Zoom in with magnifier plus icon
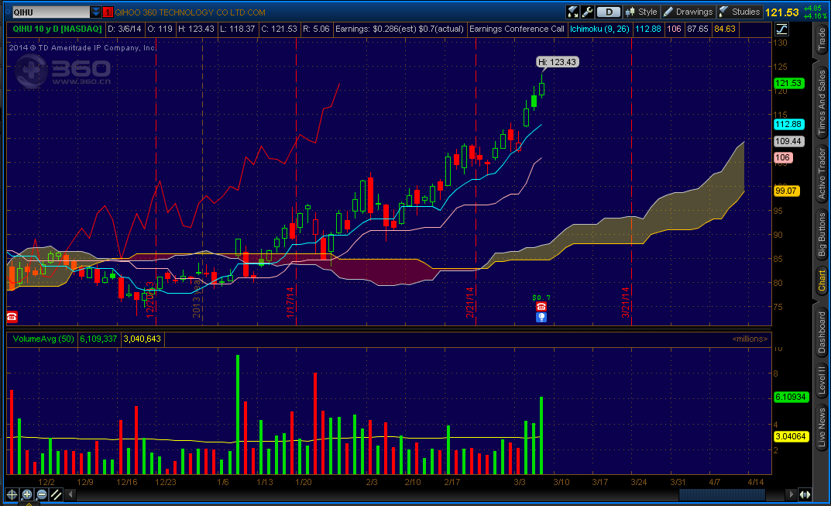831x506 pixels. (26, 495)
